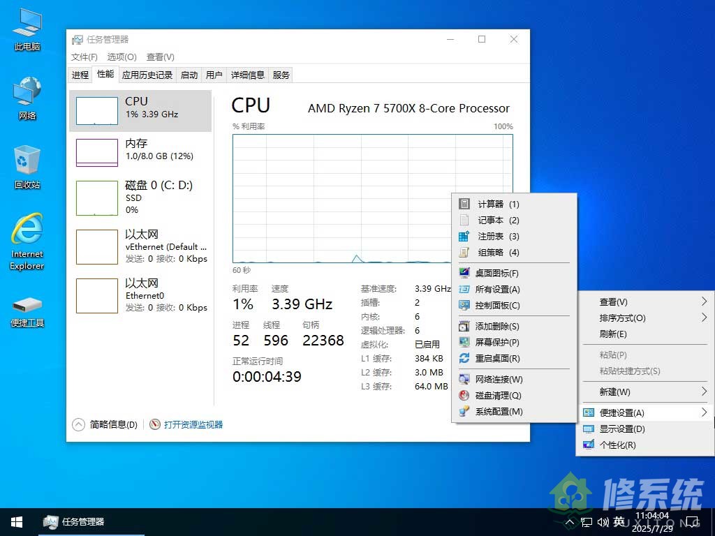The width and height of the screenshot is (715, 536).
Task: Open the 选项(O) menu
Action: (121, 57)
